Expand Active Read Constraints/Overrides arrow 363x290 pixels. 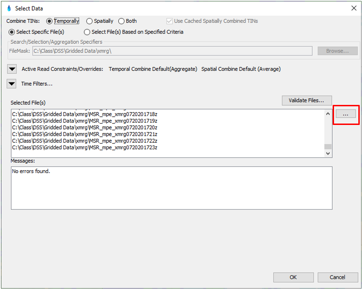pos(12,69)
